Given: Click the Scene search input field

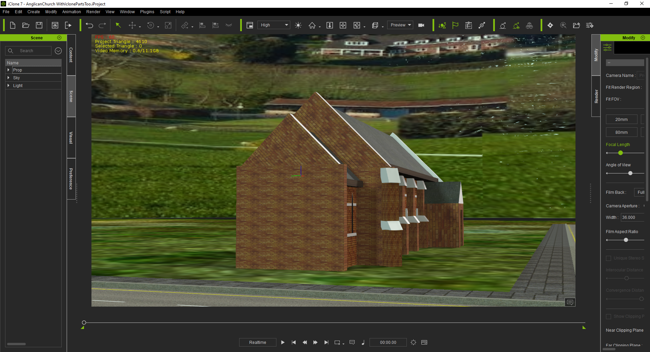Looking at the screenshot, I should 28,51.
